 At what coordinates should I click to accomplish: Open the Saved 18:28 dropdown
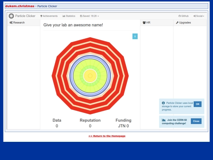point(90,16)
